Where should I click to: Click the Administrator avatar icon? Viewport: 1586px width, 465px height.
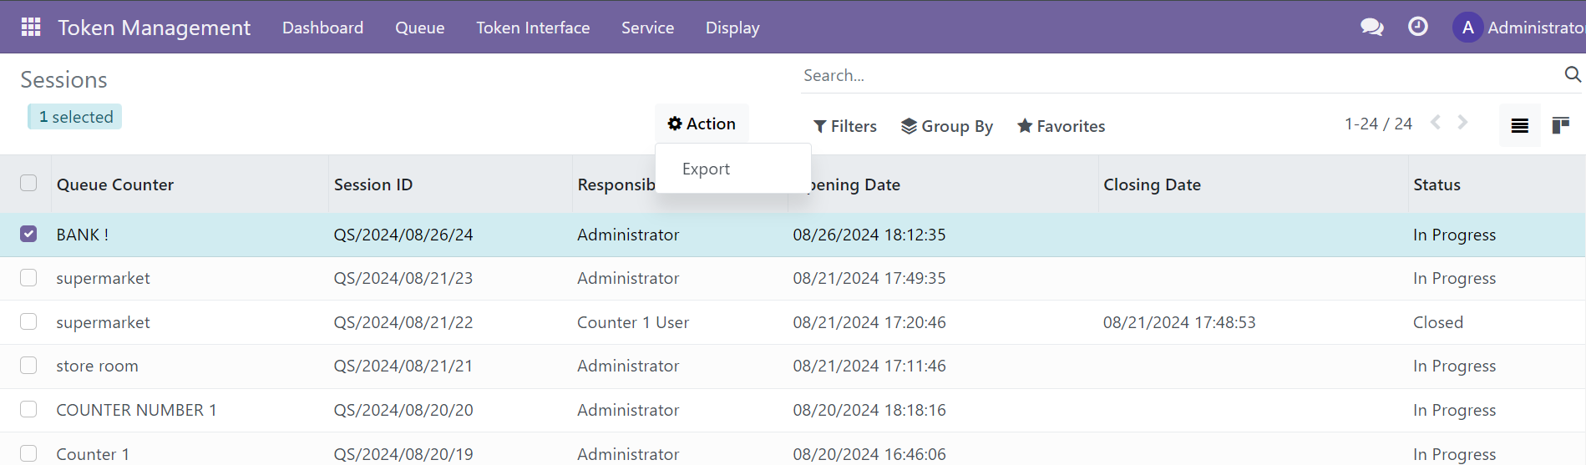point(1467,28)
